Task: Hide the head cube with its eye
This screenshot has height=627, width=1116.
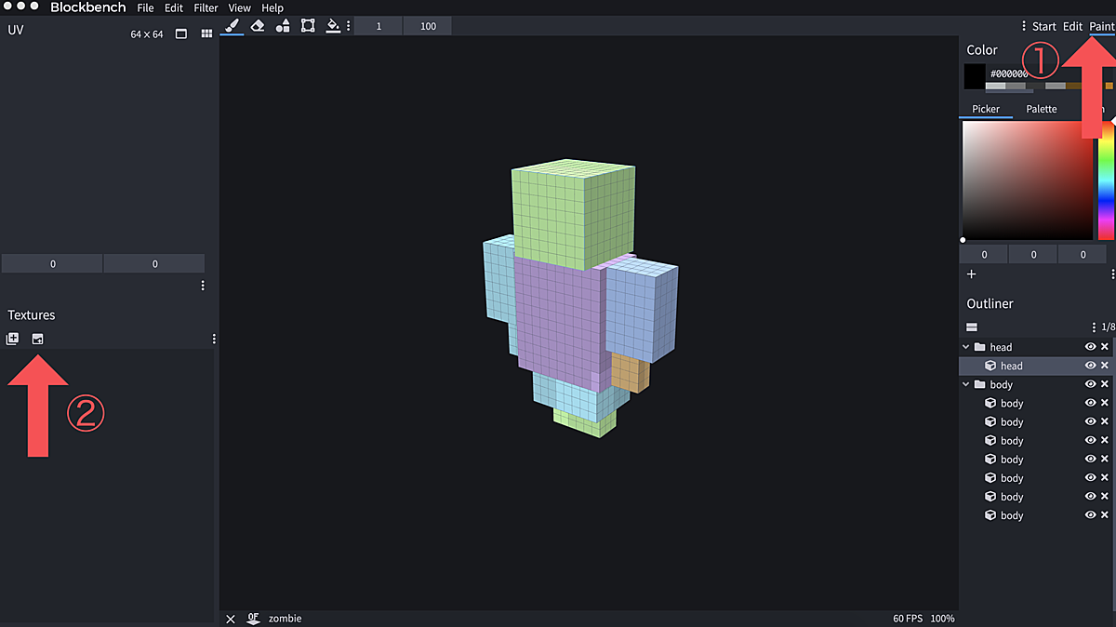Action: tap(1090, 366)
